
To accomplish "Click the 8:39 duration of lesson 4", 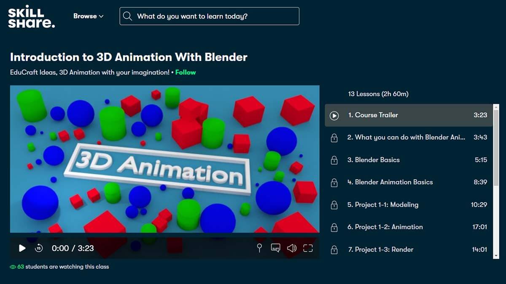I will [480, 182].
